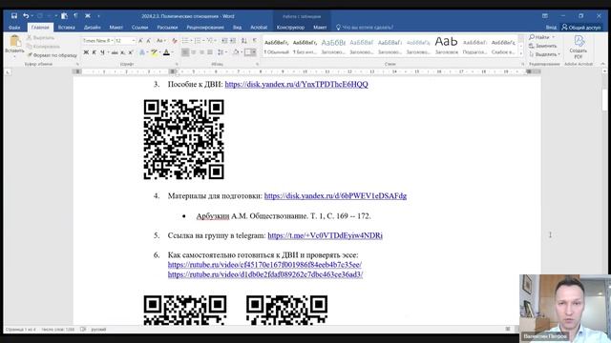Image resolution: width=611 pixels, height=343 pixels.
Task: Open the font size 12 dropdown
Action: point(134,40)
